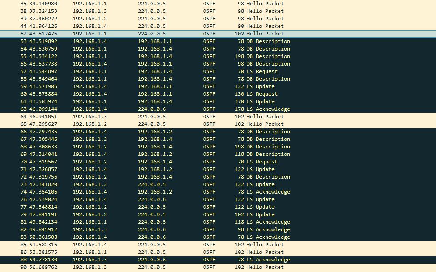Select packet 74, the 78-byte LS Acknowledge
The height and width of the screenshot is (272, 436).
(133, 191)
